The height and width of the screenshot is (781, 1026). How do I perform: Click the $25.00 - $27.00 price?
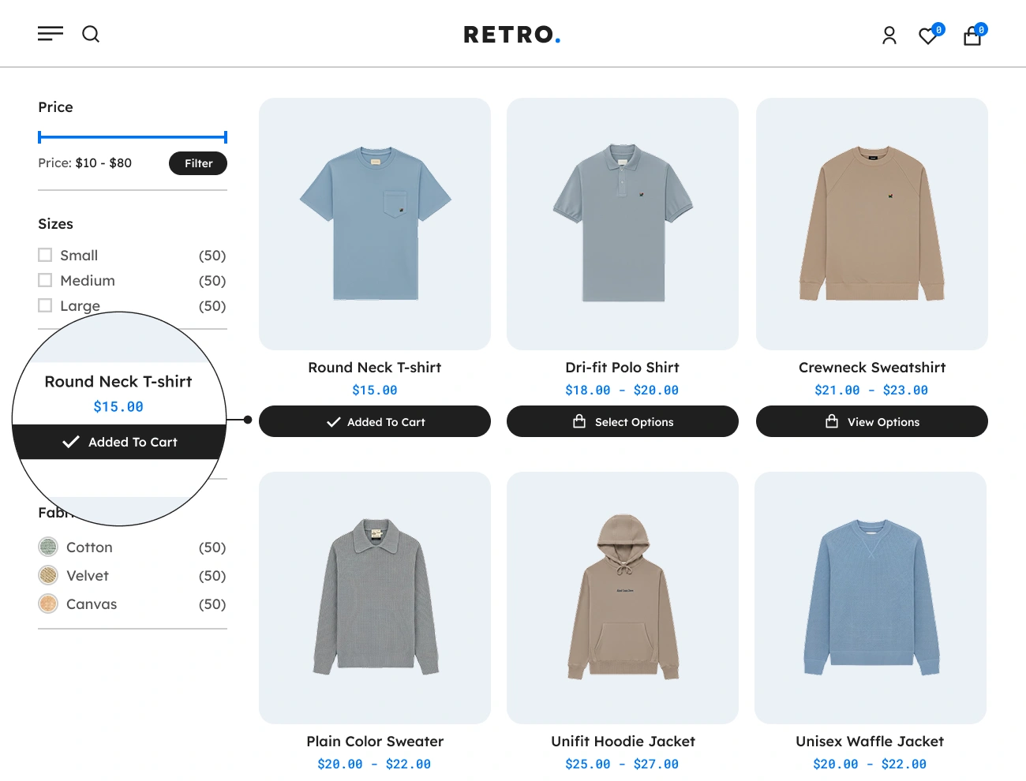click(x=622, y=764)
